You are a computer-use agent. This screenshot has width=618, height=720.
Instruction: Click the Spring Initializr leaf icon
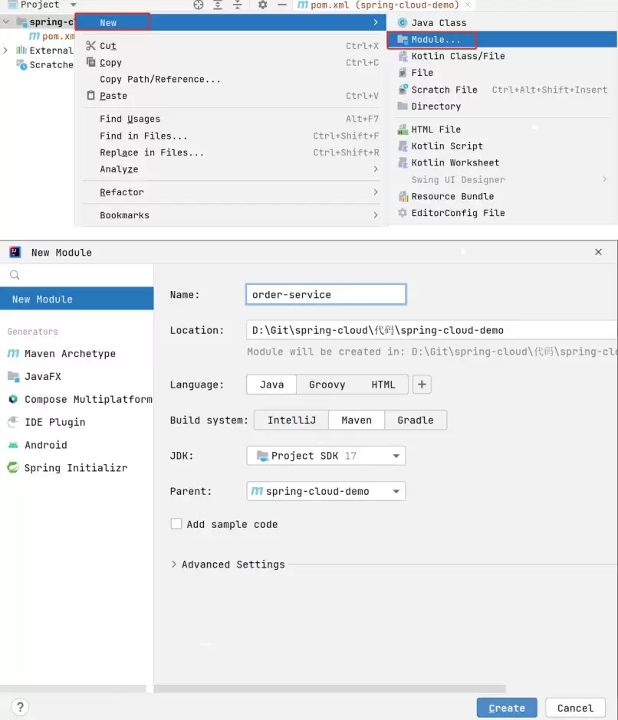pos(13,467)
